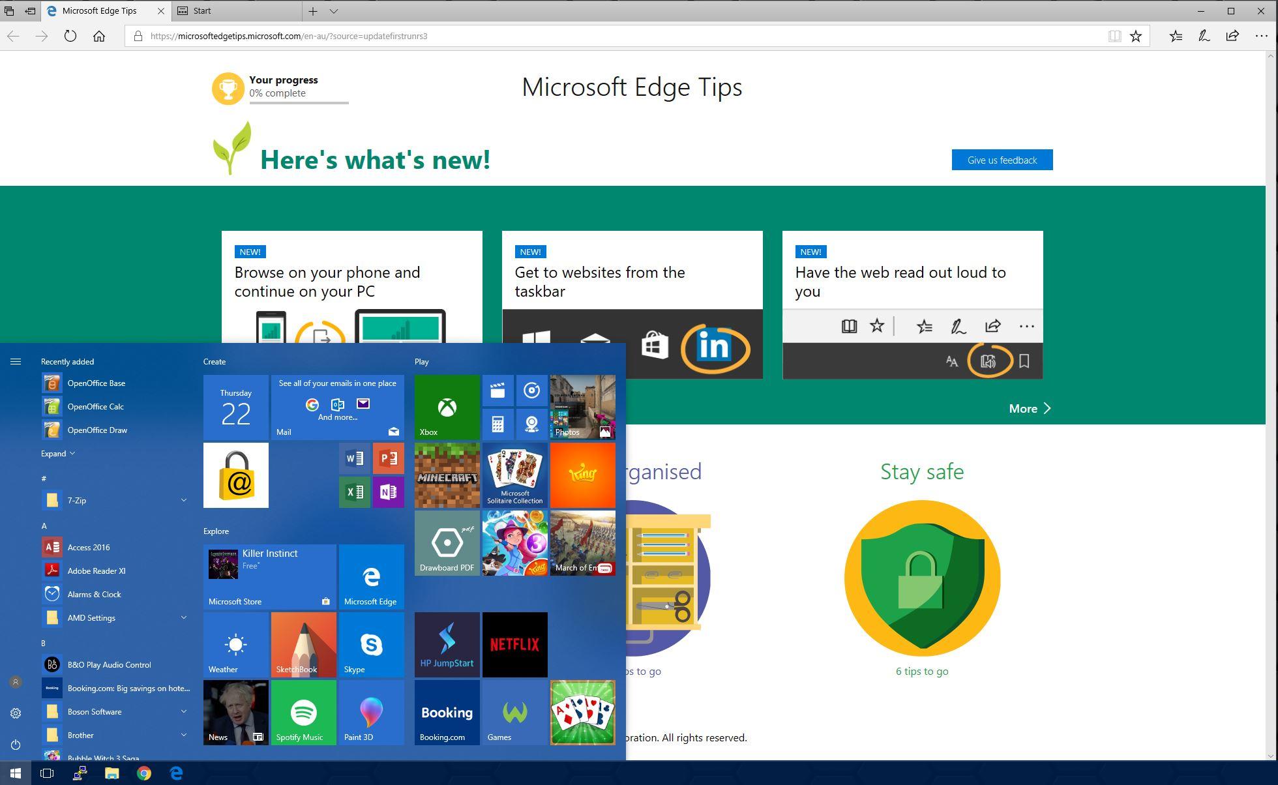Expand the 7-Zip app group

click(x=183, y=500)
